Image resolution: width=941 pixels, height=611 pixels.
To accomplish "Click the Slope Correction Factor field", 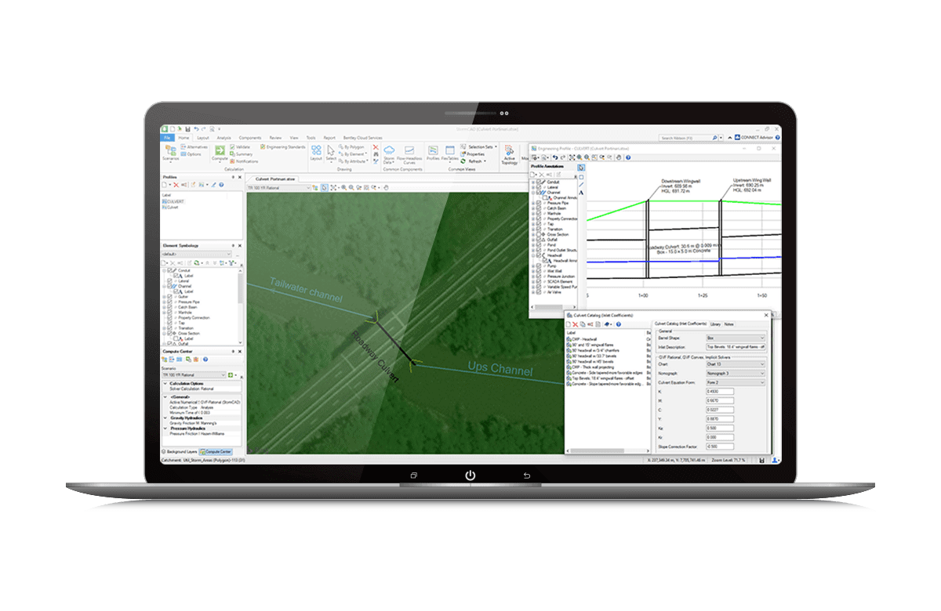I will pos(720,446).
